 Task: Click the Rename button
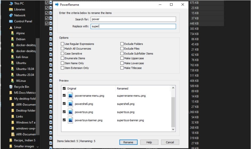(x=128, y=142)
